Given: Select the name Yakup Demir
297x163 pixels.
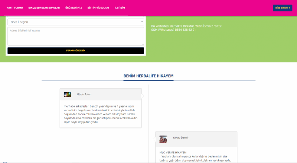Looking at the screenshot, I should (180, 137).
